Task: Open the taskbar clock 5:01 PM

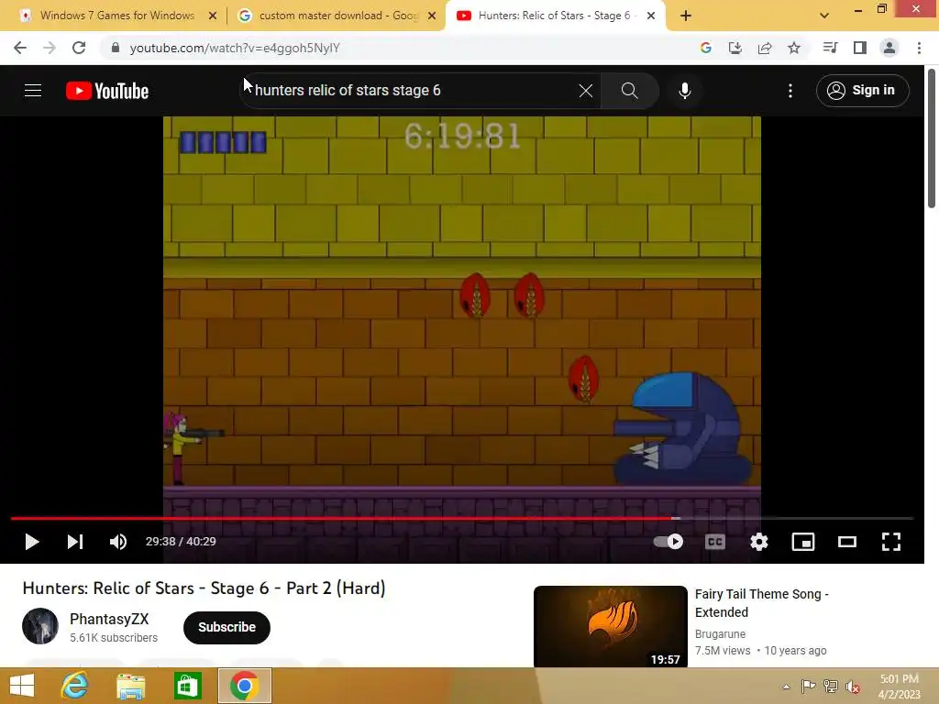Action: point(899,687)
